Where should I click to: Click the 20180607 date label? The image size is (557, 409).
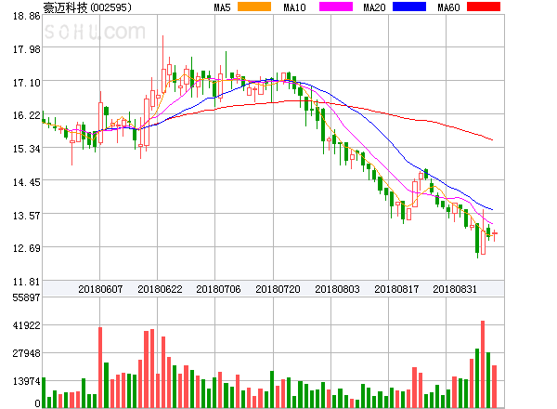click(x=99, y=289)
